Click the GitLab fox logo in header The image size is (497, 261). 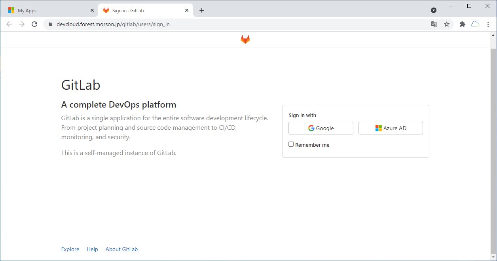(x=245, y=40)
